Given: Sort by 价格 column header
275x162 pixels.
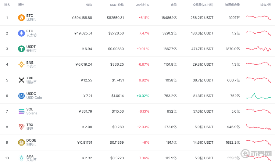Looking at the screenshot, I should (x=89, y=5).
